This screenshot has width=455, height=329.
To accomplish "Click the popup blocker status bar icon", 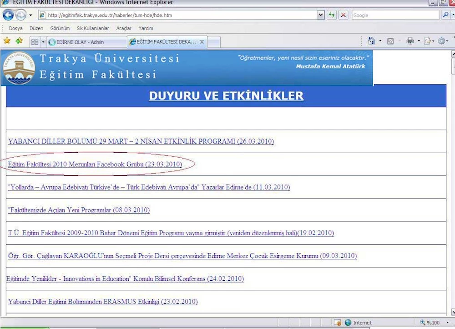I will pyautogui.click(x=338, y=323).
